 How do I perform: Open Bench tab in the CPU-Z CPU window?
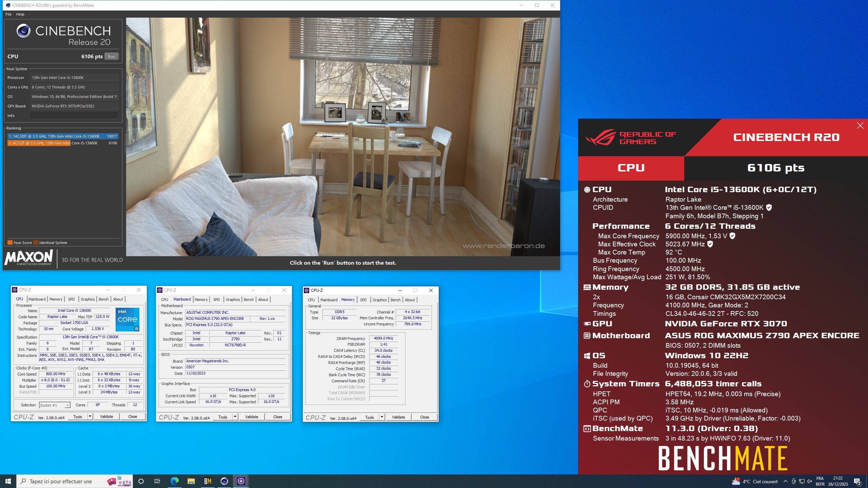(103, 299)
